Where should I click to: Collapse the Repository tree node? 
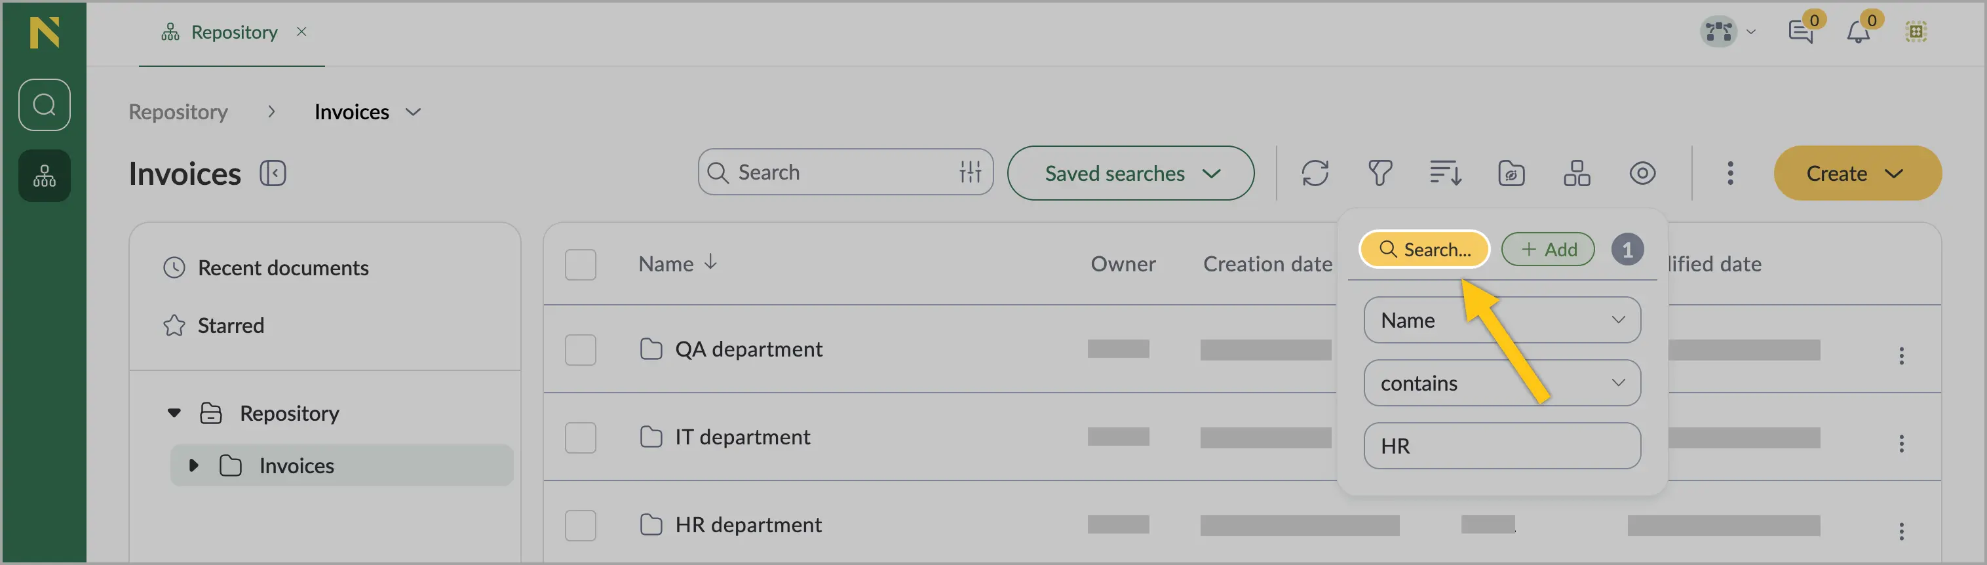point(174,413)
